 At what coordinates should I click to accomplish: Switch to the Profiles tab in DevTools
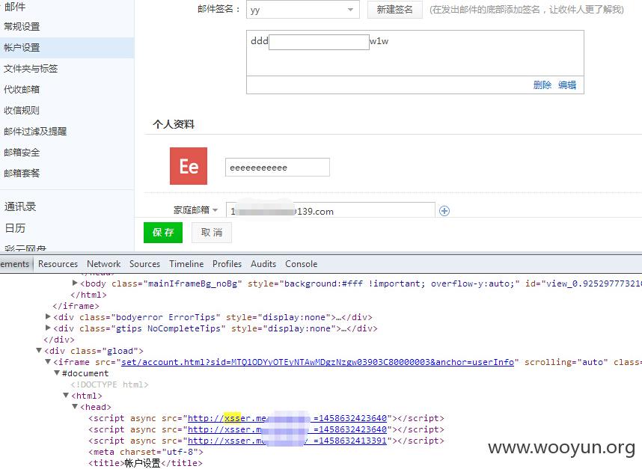tap(227, 264)
